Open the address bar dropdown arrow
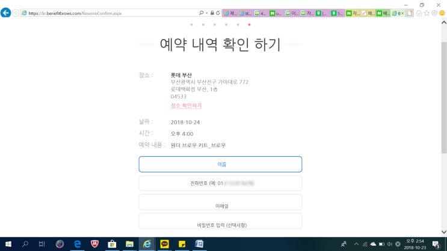447x251 pixels. click(x=207, y=13)
